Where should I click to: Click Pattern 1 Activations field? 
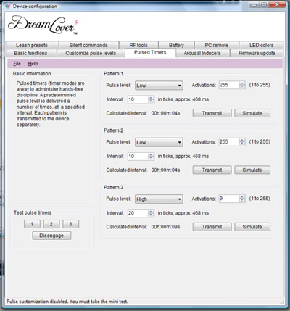point(229,85)
